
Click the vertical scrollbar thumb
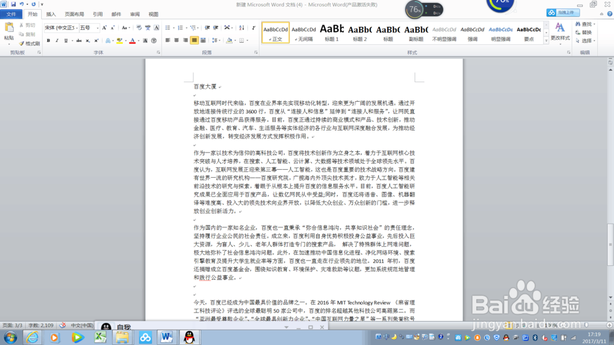(610, 244)
